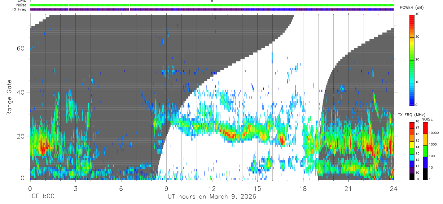Click the 3 hour tick on the UT axis
The width and height of the screenshot is (443, 204).
coord(75,189)
